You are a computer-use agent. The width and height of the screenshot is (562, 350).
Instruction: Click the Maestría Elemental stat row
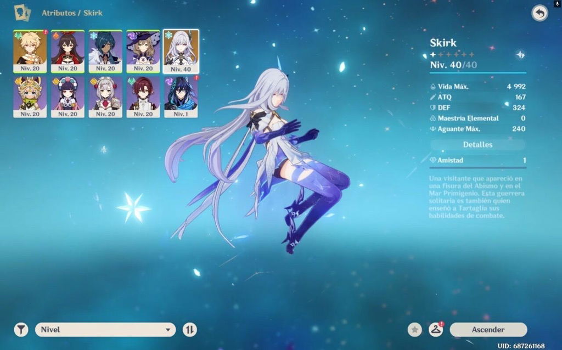tap(478, 118)
